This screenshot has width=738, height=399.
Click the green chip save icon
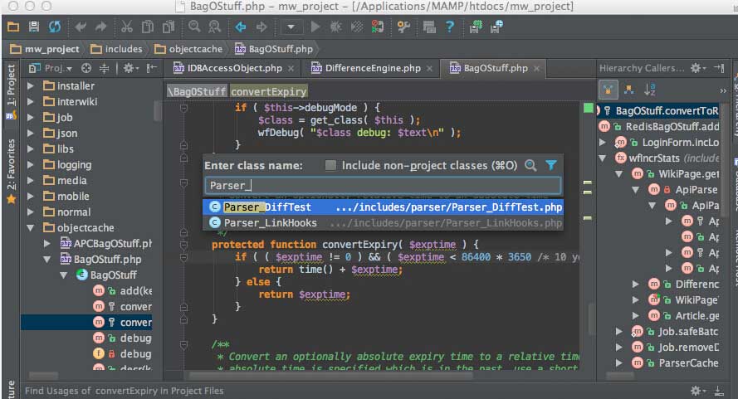pos(476,27)
